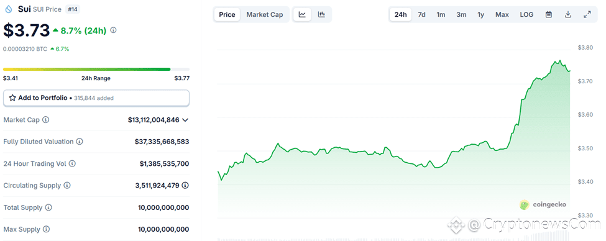Set chart range to 3m
This screenshot has width=606, height=241.
(461, 15)
